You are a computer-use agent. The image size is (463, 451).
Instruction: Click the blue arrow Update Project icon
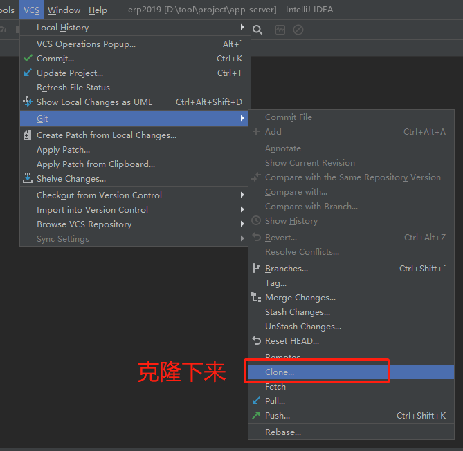[x=28, y=73]
